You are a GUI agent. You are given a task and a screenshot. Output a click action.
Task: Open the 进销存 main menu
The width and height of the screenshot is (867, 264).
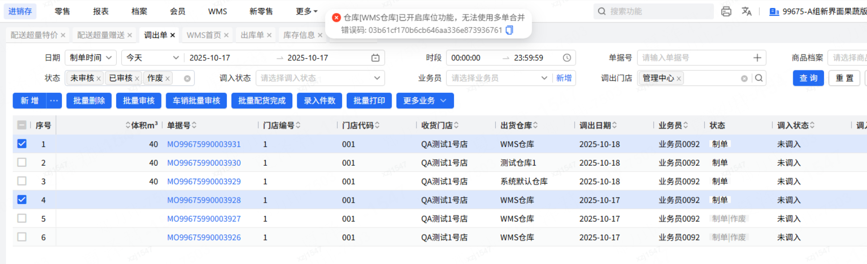click(x=20, y=11)
